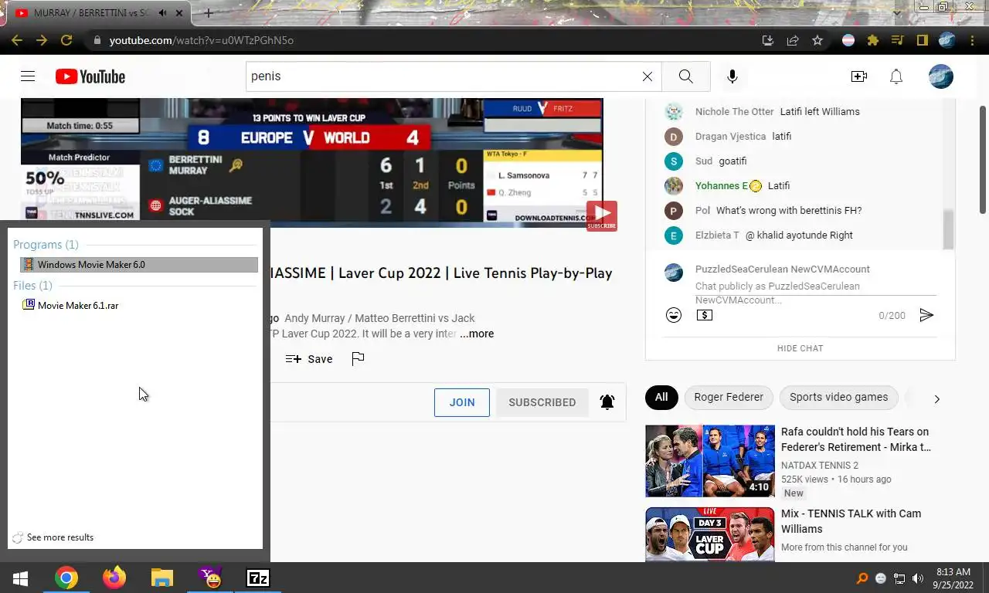Click HIDE CHAT
This screenshot has height=593, width=989.
pyautogui.click(x=800, y=348)
